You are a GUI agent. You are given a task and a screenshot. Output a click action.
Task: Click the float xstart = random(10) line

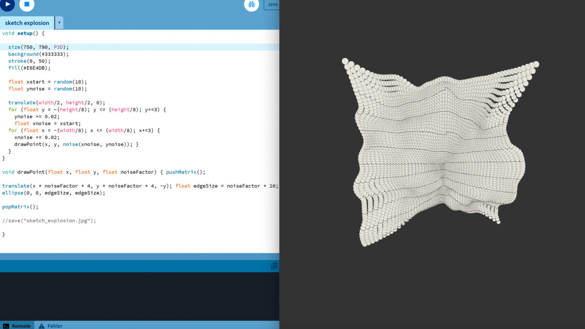[48, 82]
